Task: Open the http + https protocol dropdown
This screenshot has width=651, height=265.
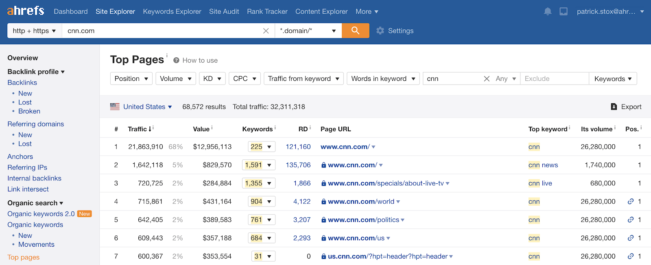Action: pyautogui.click(x=34, y=31)
